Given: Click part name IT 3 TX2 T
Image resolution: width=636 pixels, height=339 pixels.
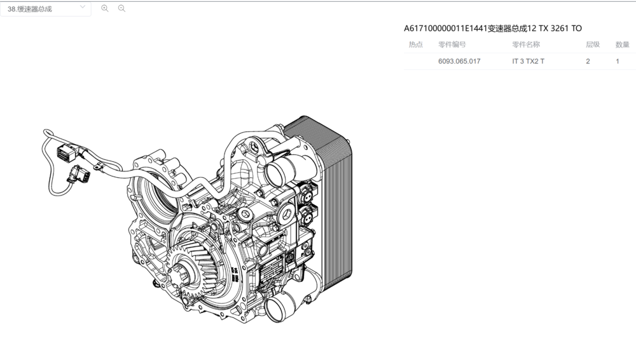Looking at the screenshot, I should (x=528, y=62).
